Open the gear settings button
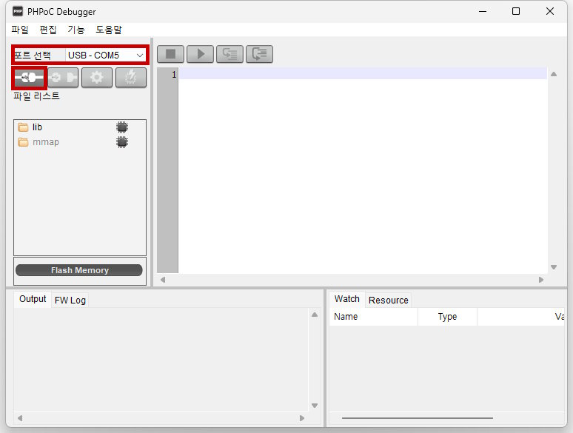 click(97, 78)
